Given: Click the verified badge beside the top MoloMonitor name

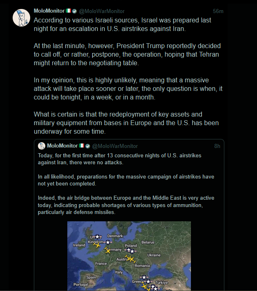Looking at the screenshot, I should point(75,11).
